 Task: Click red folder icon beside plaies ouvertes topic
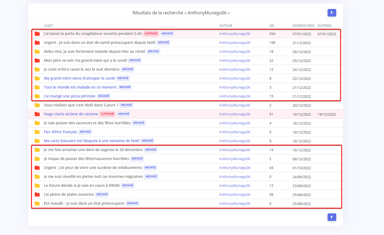coord(37,195)
